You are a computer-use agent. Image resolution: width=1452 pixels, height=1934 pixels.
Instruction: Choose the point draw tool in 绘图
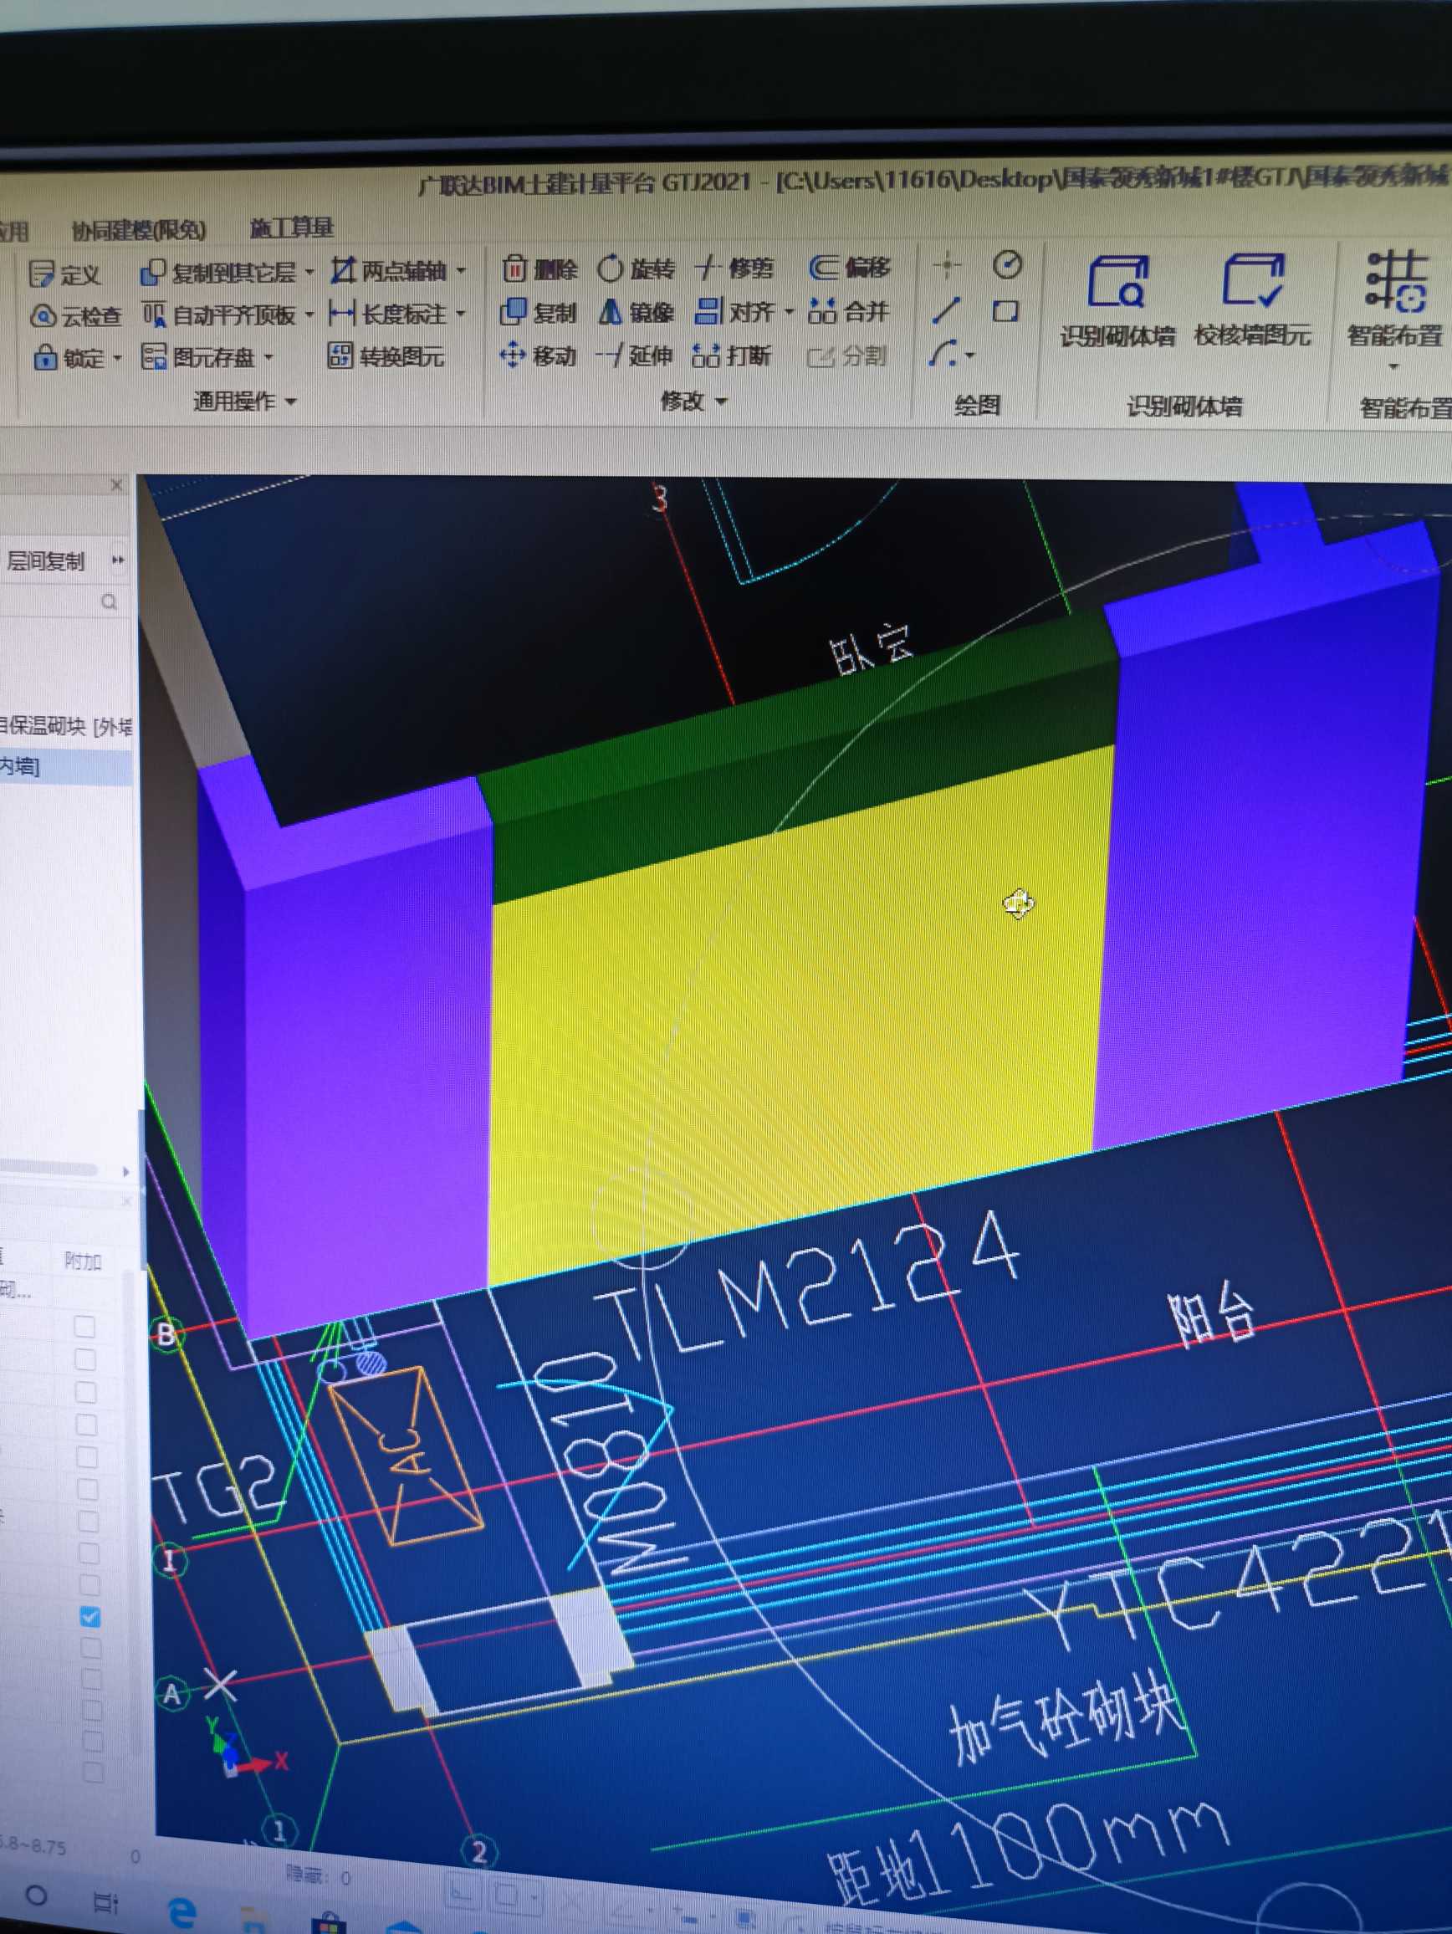947,264
